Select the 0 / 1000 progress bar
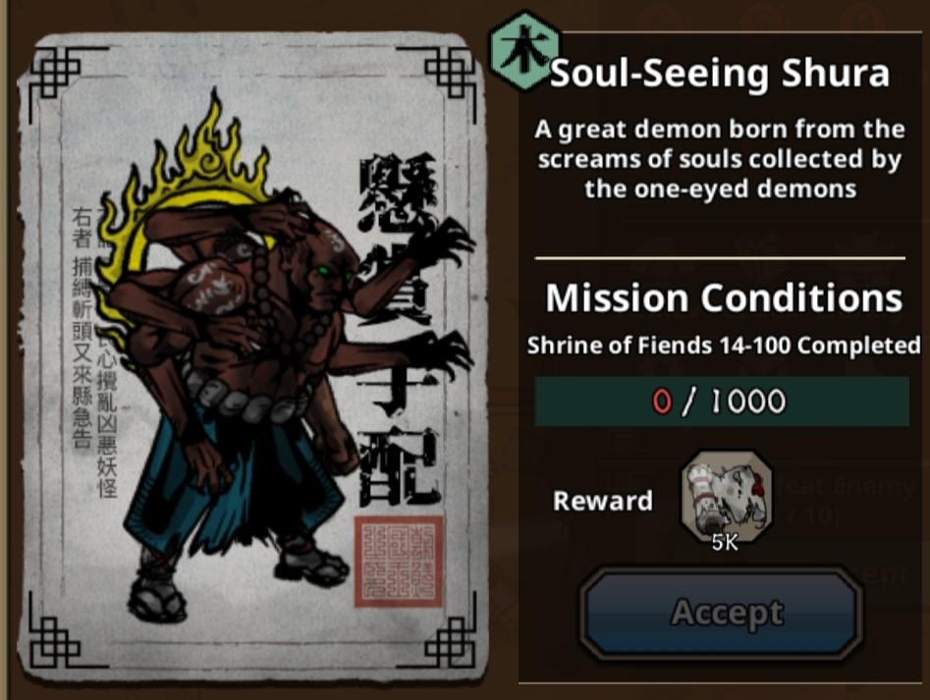This screenshot has width=930, height=700. (721, 402)
